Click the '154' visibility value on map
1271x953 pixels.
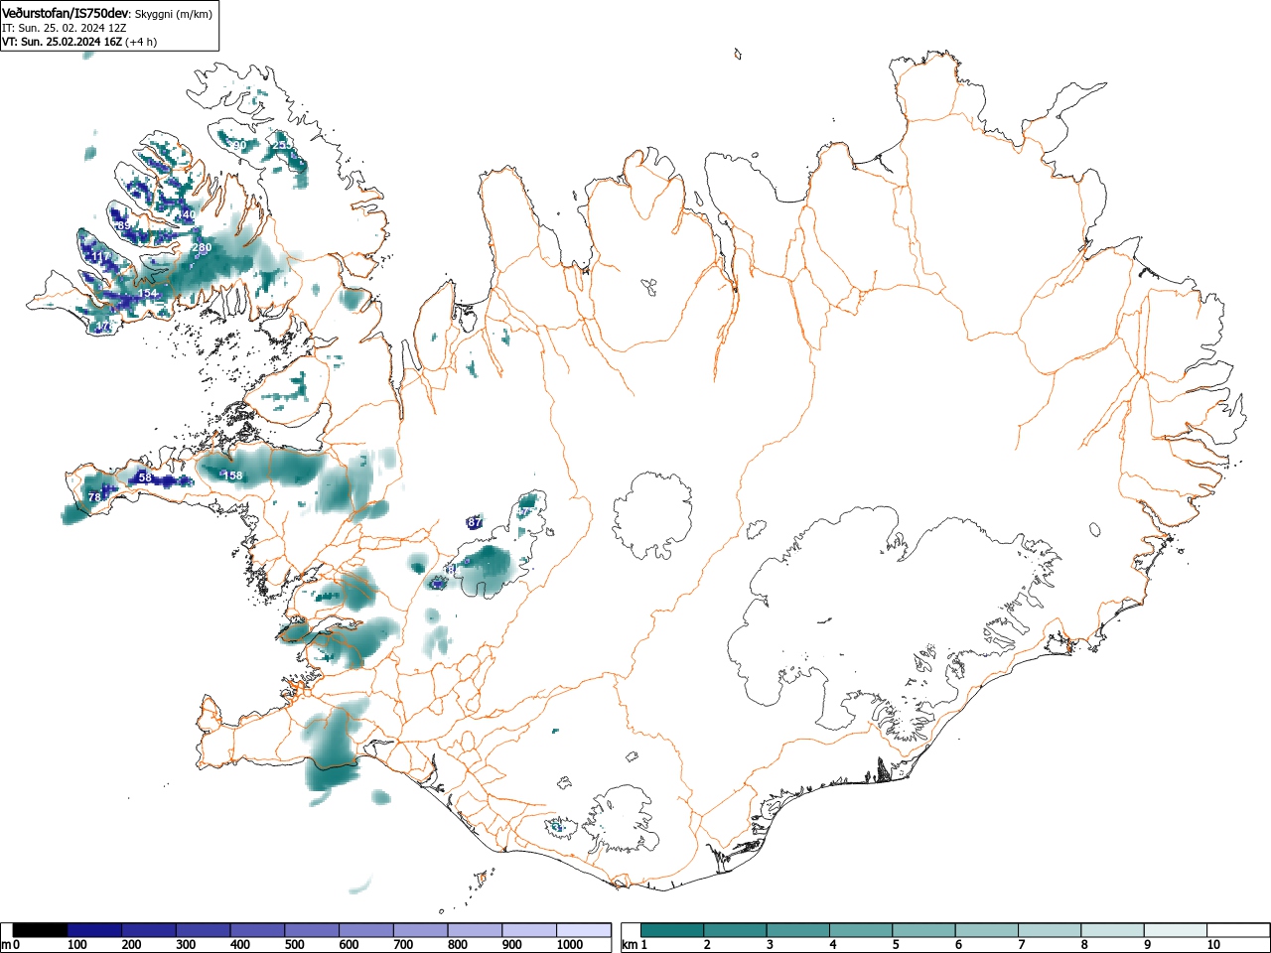click(148, 294)
